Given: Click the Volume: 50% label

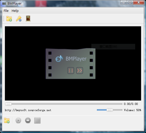Looking at the screenshot, I should click(132, 110).
